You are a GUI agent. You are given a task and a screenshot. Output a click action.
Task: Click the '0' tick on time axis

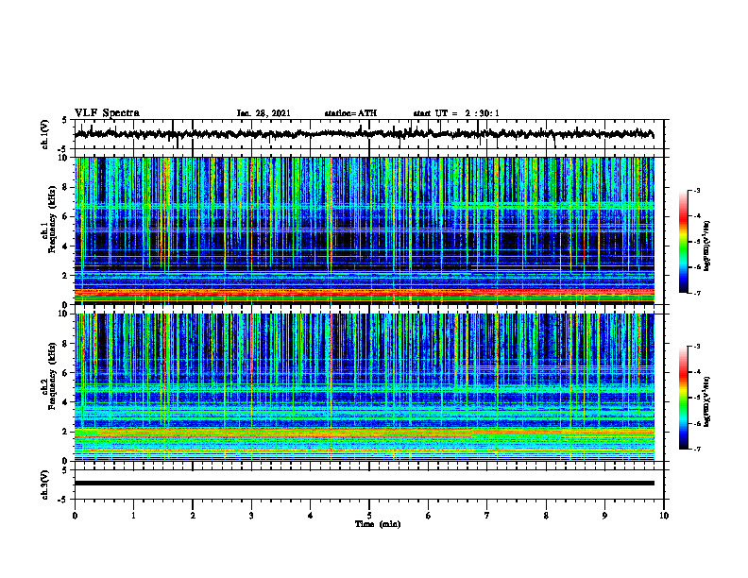click(75, 516)
